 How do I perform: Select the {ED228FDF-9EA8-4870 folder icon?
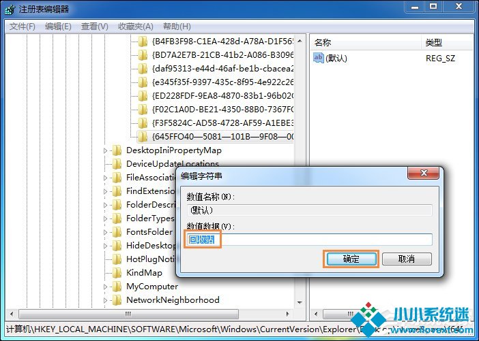point(143,96)
